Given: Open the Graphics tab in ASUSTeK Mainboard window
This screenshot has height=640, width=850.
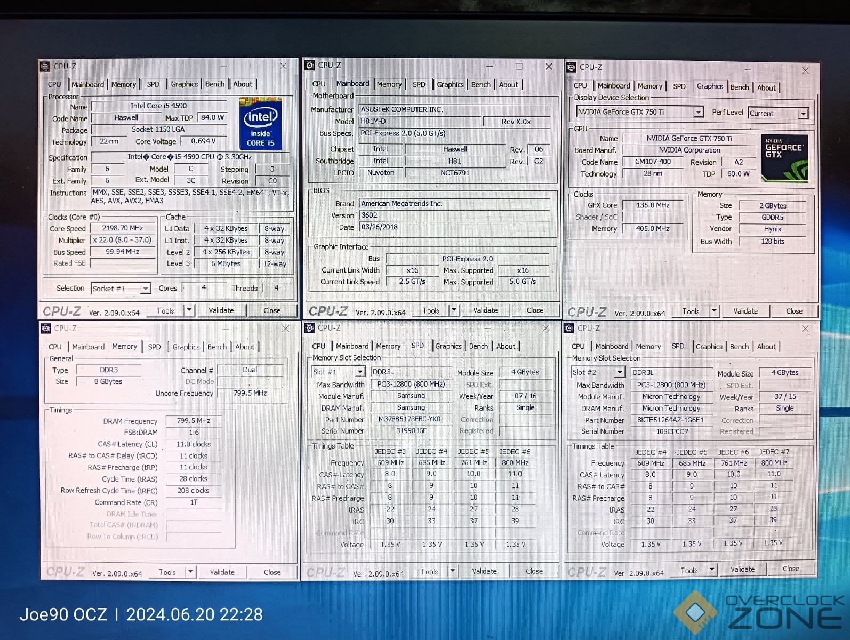Looking at the screenshot, I should (x=451, y=84).
